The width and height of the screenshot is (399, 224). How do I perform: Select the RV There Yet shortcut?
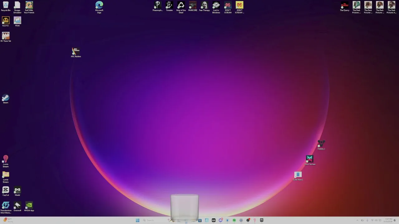pyautogui.click(x=6, y=37)
